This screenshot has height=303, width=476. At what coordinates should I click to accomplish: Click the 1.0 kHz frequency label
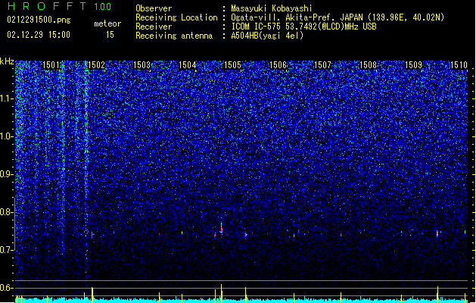[7, 136]
